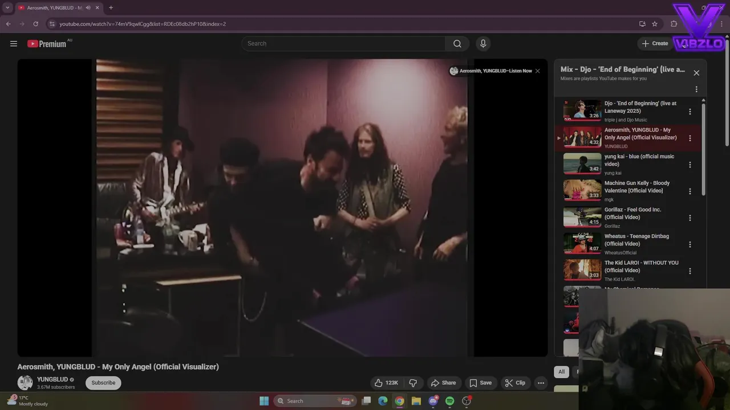This screenshot has width=730, height=410.
Task: Open the YouTube guide hamburger menu
Action: click(14, 44)
